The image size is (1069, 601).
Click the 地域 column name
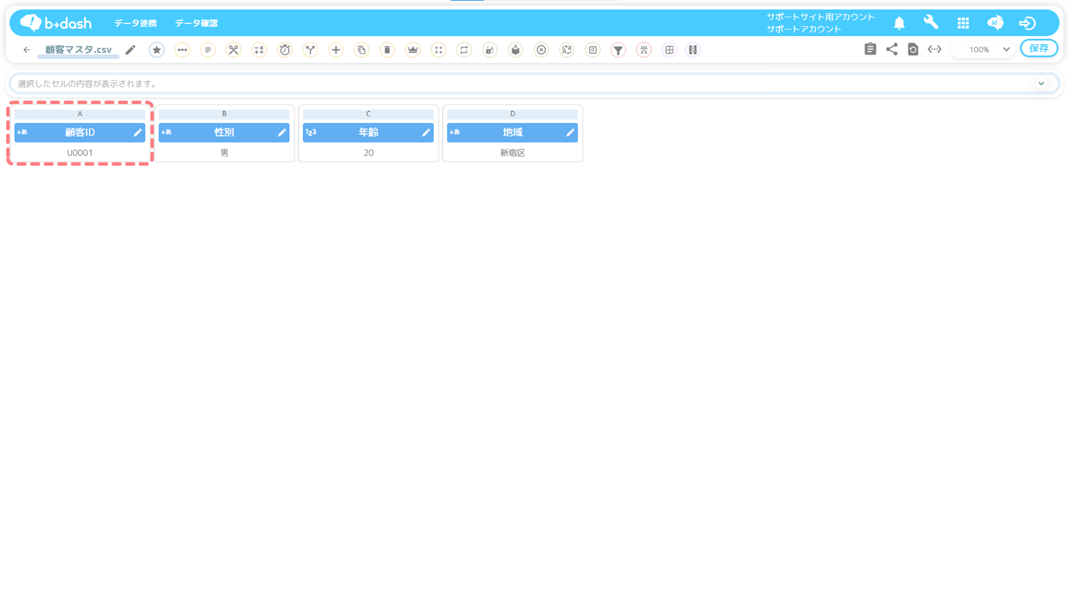[x=512, y=132]
